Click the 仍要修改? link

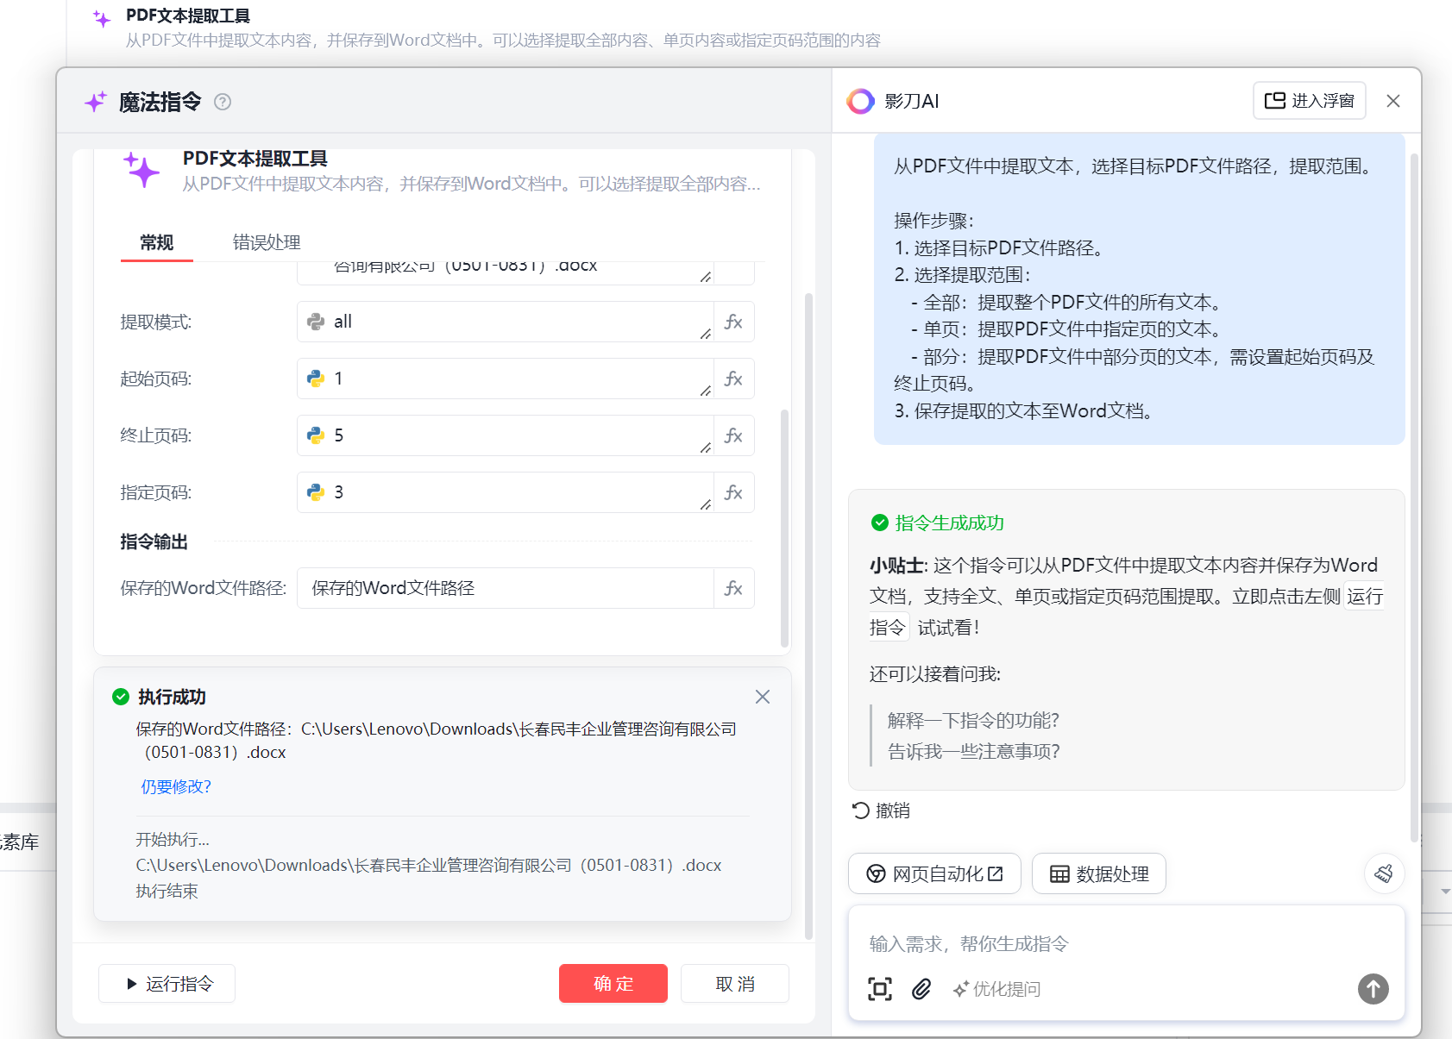tap(176, 786)
